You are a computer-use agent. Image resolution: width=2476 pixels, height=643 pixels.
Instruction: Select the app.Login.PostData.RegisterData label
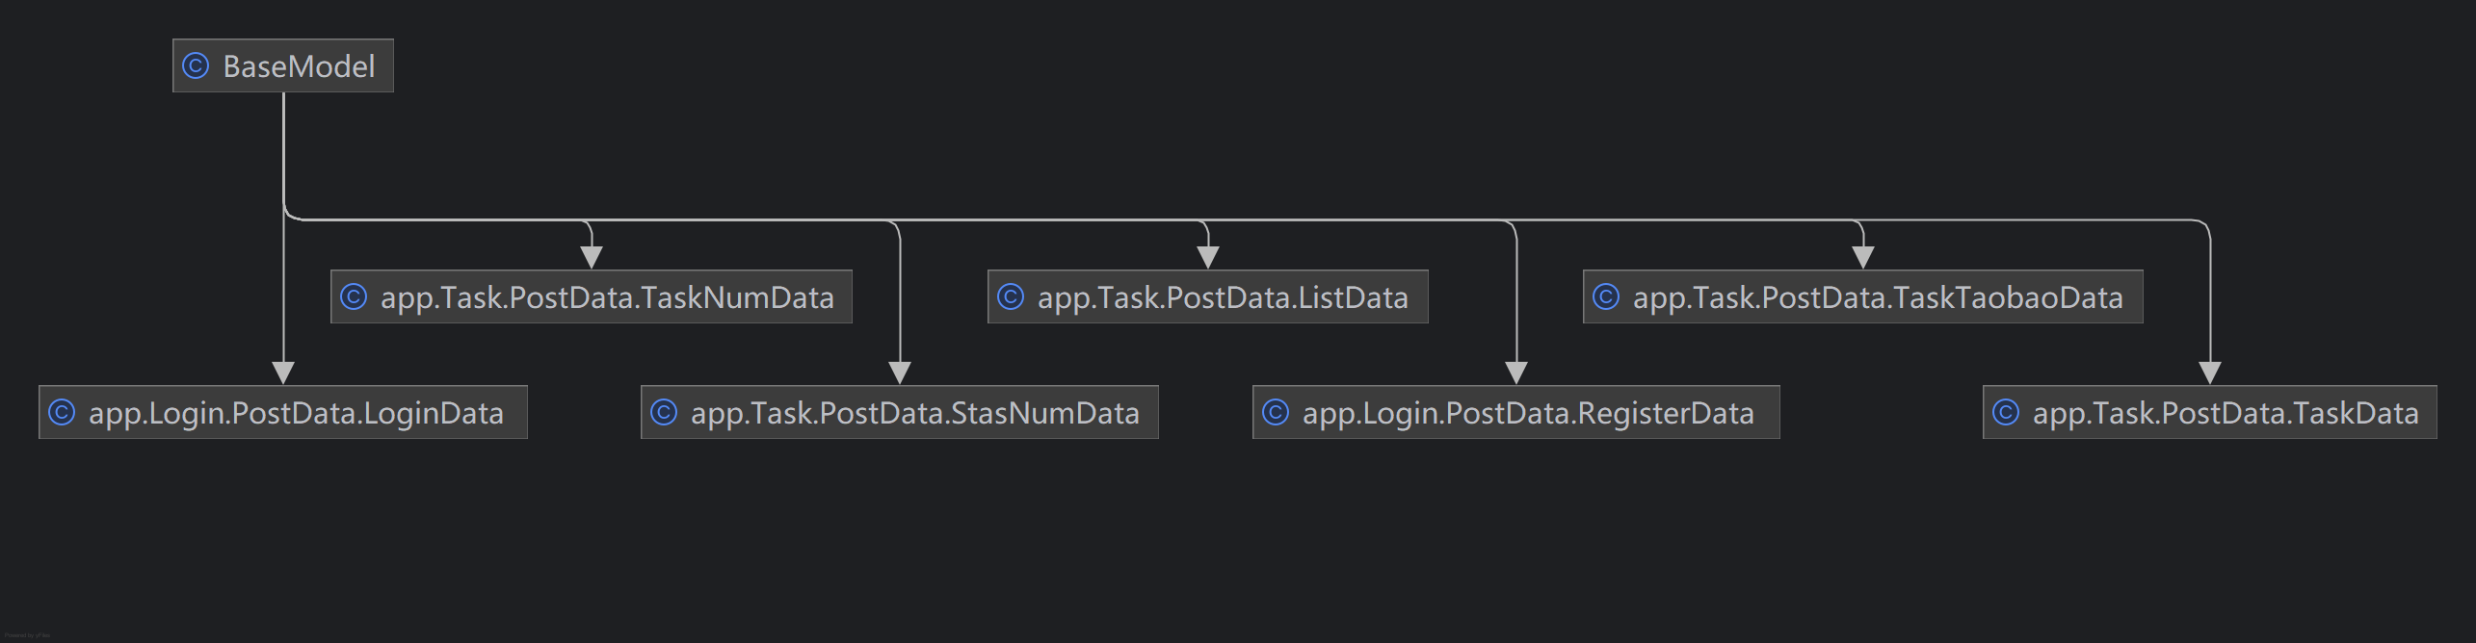point(1528,413)
